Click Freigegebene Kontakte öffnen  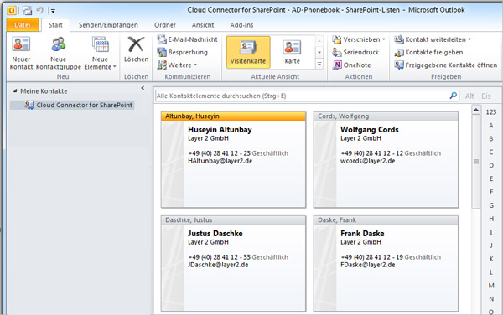pos(446,65)
